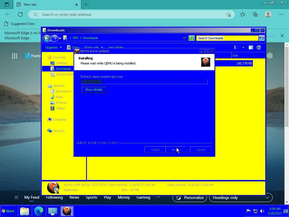Click Edge back arrow button
The height and width of the screenshot is (217, 289).
[x=8, y=14]
